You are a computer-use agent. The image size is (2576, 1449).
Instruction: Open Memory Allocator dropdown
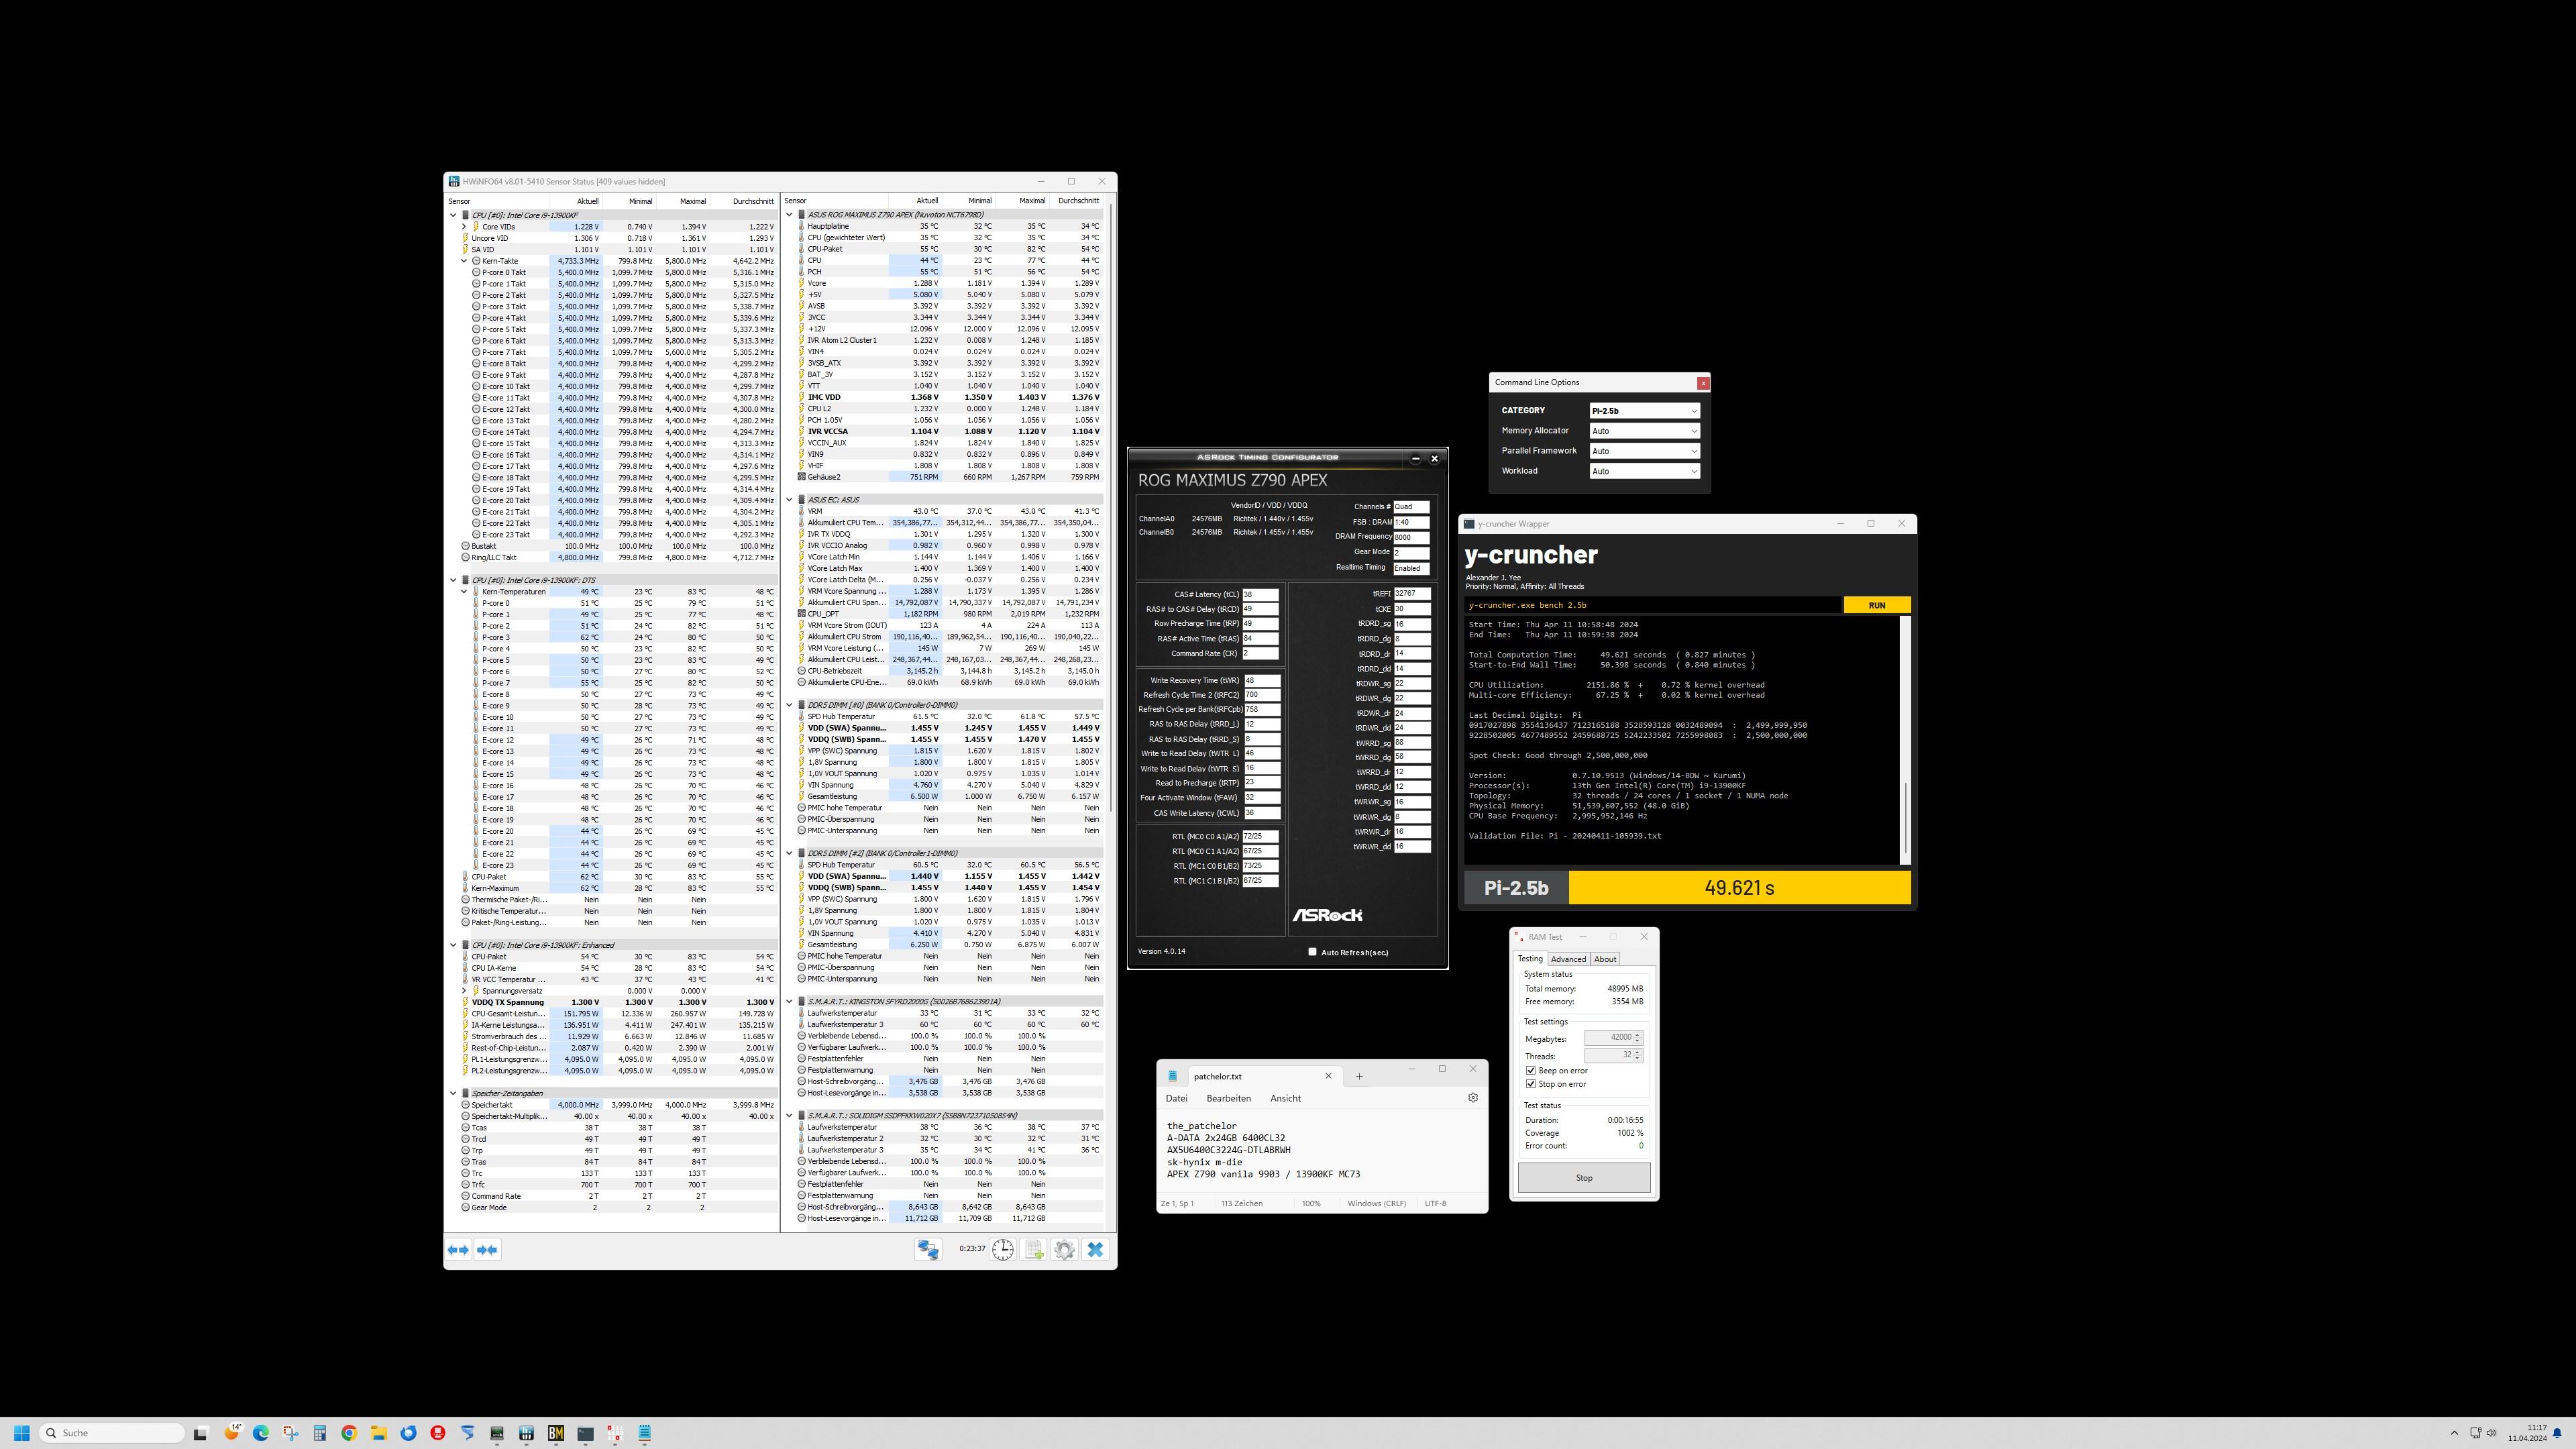(x=1644, y=431)
